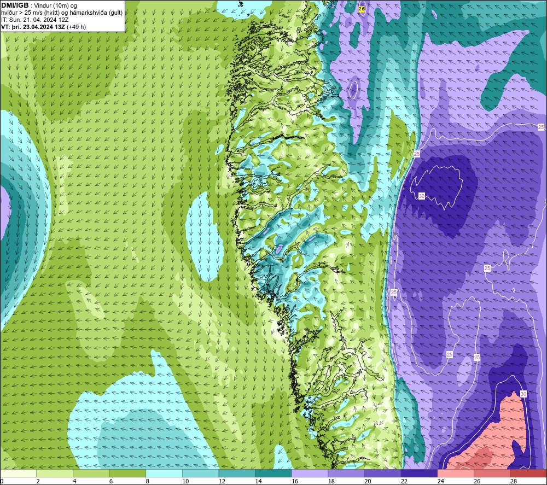Click the 'IT: Sun. 21. 04. 2024 12Z' line
The width and height of the screenshot is (547, 485).
(35, 20)
